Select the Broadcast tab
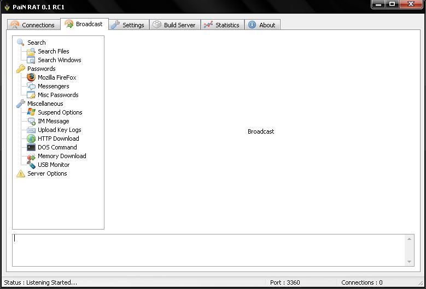 point(84,24)
